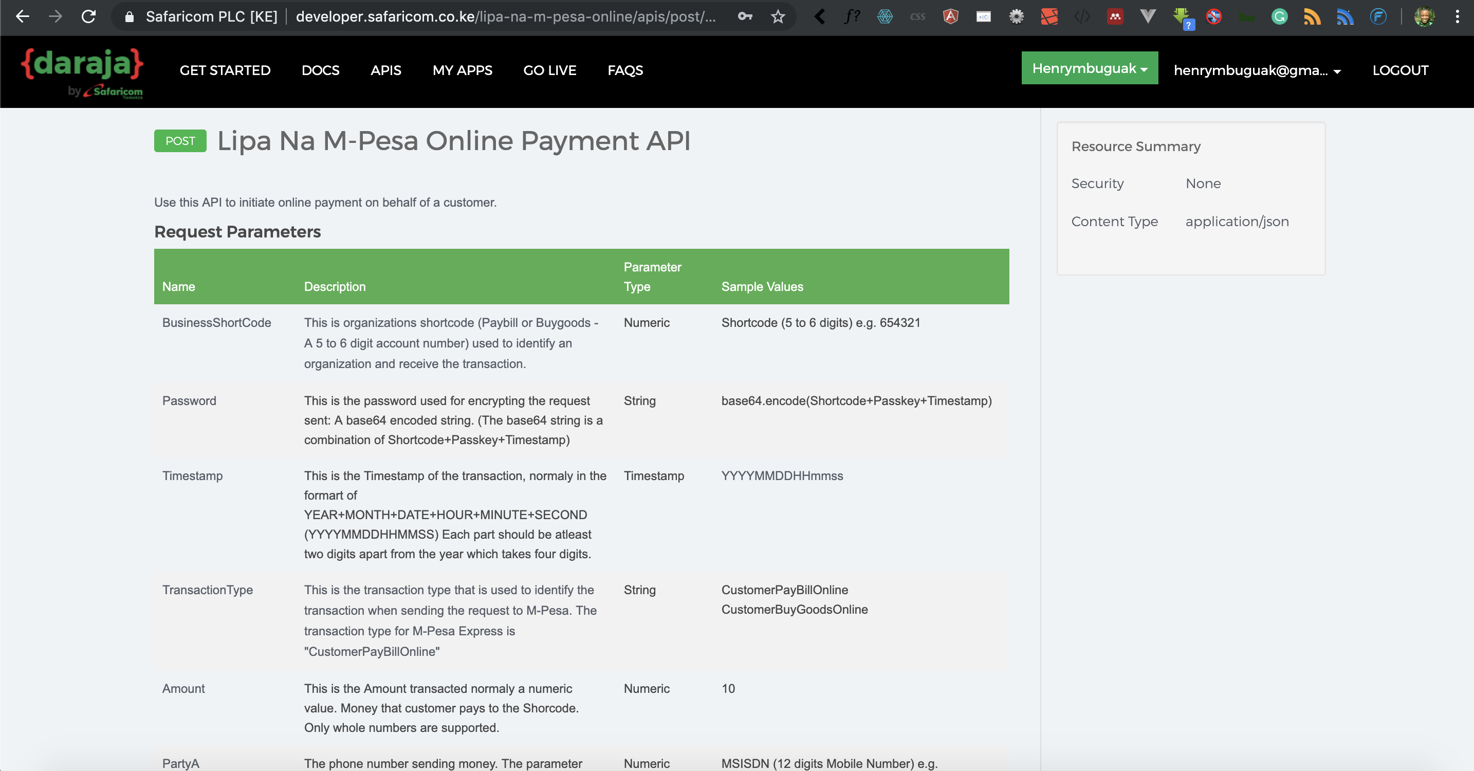Open Chrome profile avatar
Viewport: 1474px width, 771px height.
click(1424, 16)
